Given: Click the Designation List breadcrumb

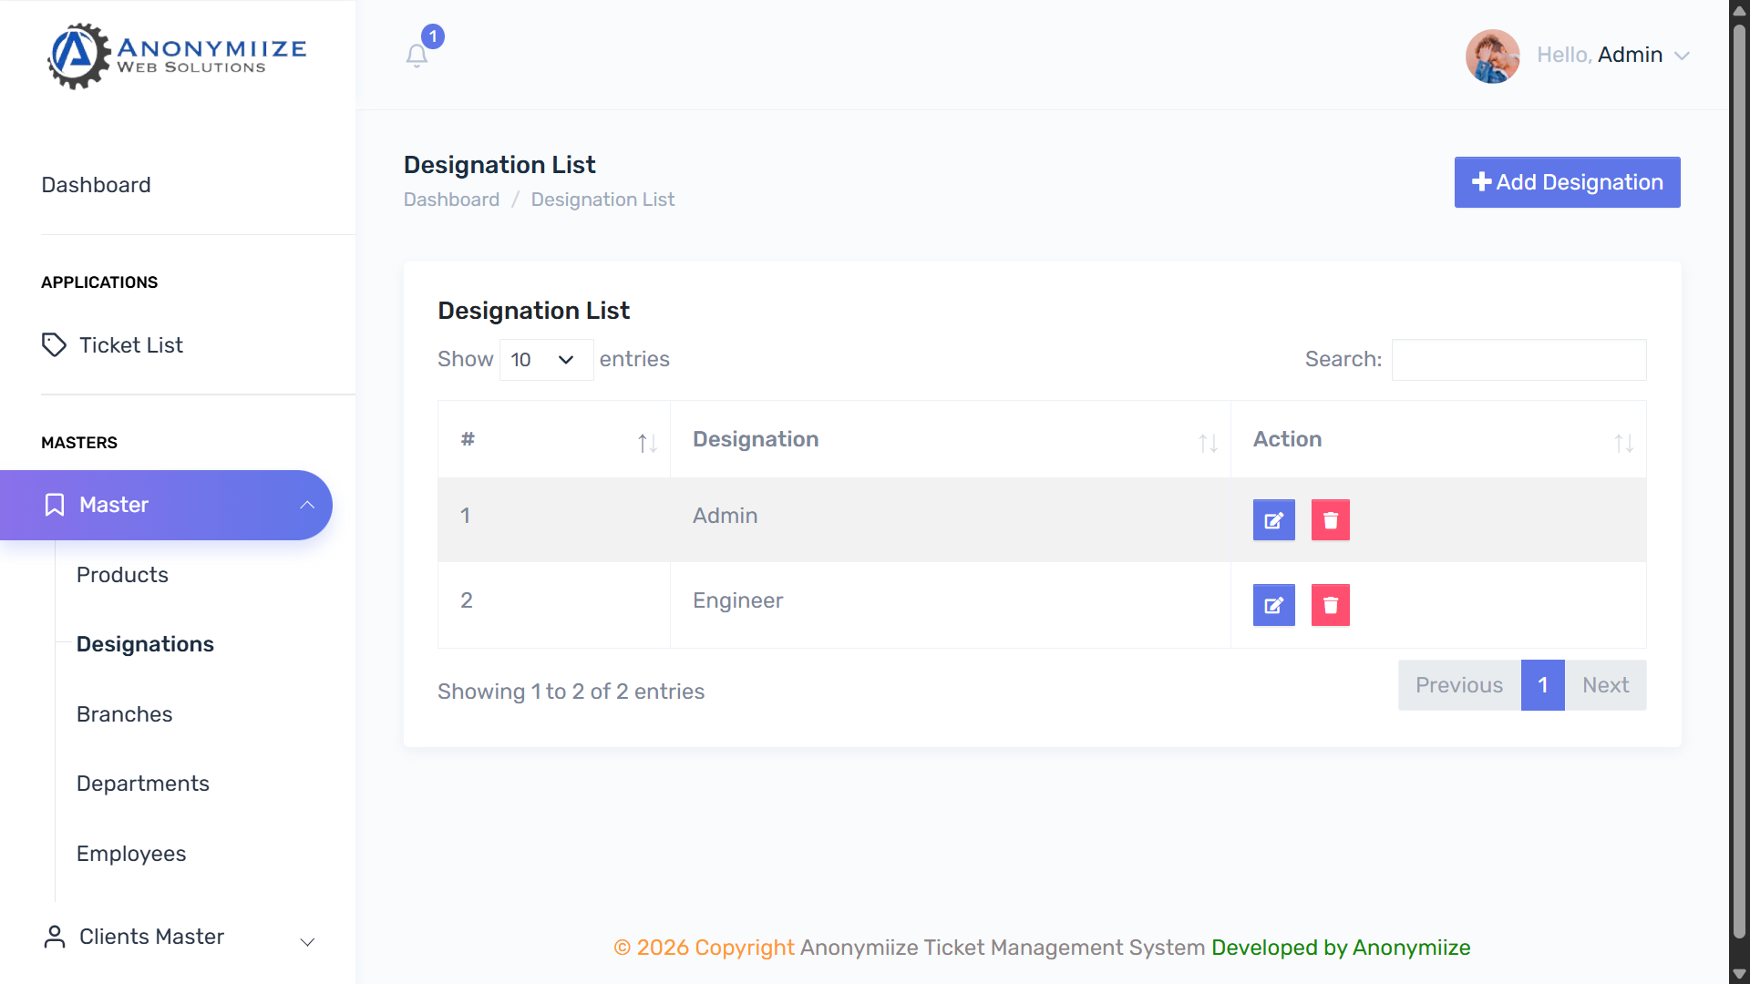Looking at the screenshot, I should click(602, 200).
